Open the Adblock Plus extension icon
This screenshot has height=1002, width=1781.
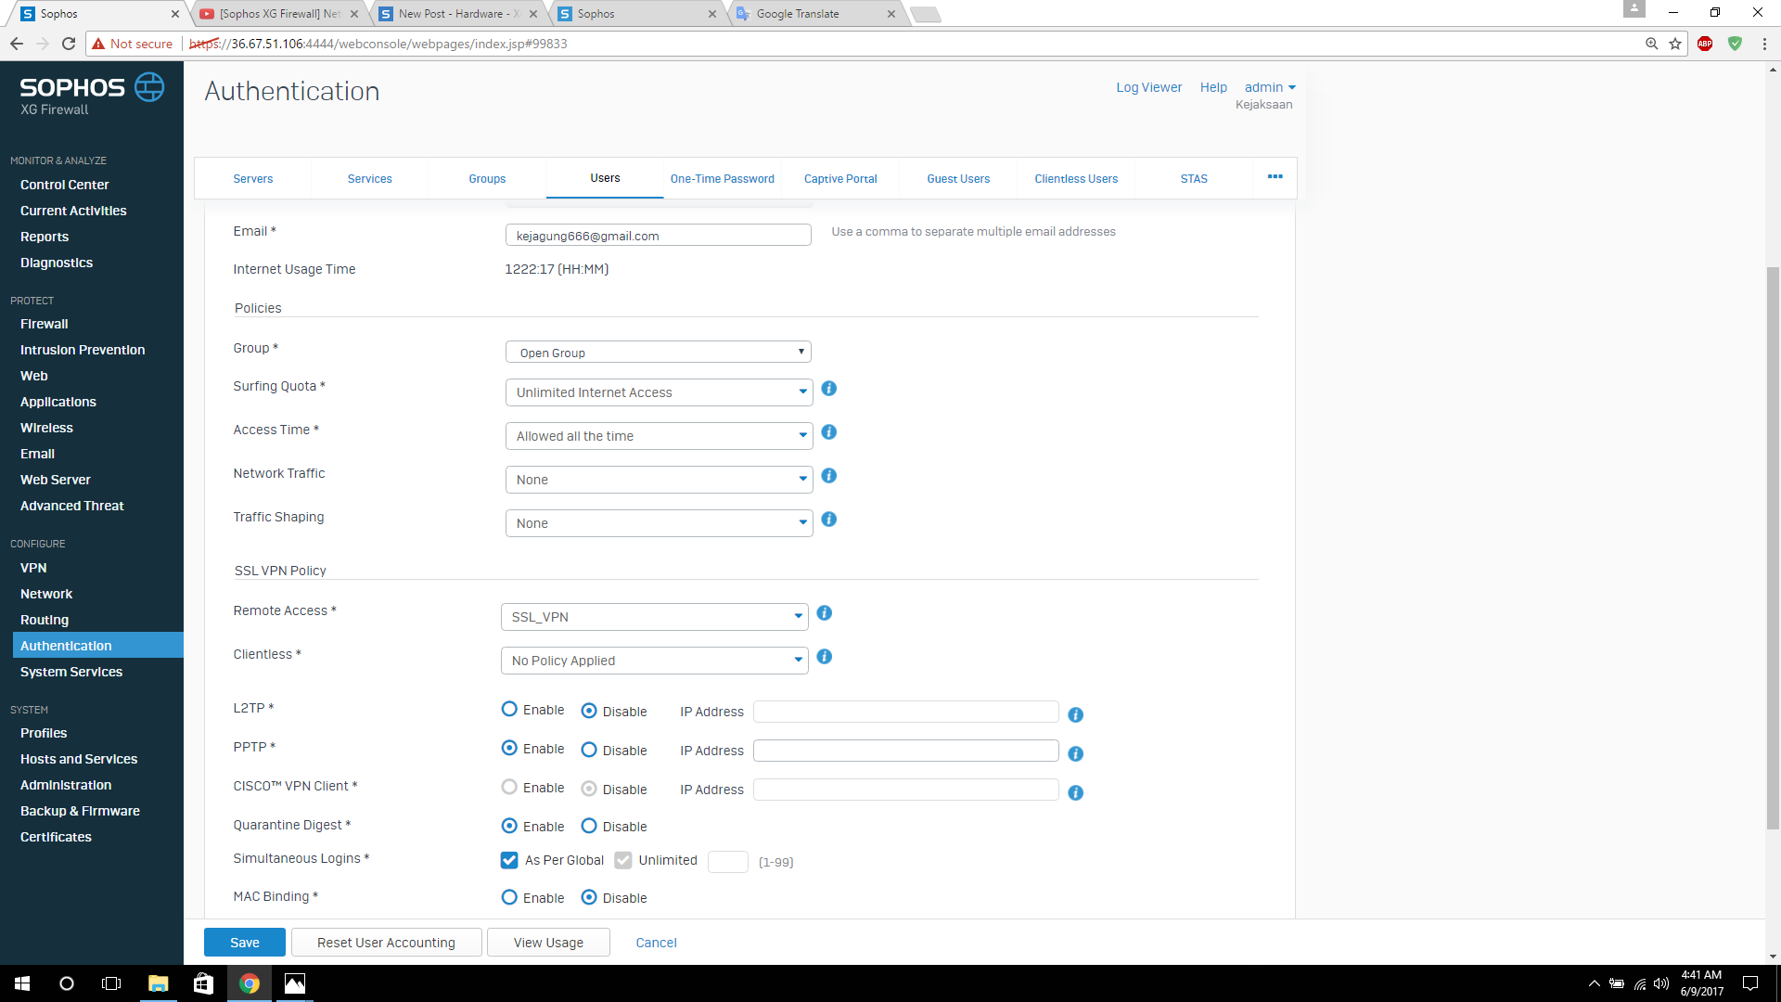[1705, 44]
